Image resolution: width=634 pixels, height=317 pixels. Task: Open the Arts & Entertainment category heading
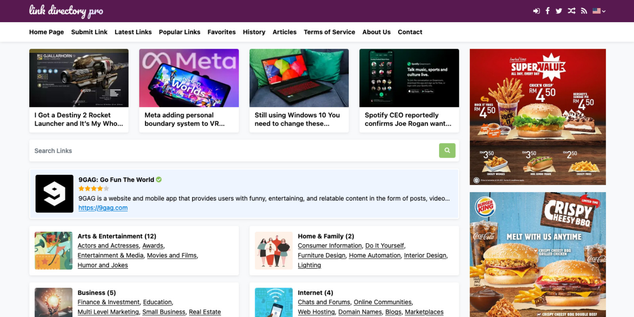[117, 236]
